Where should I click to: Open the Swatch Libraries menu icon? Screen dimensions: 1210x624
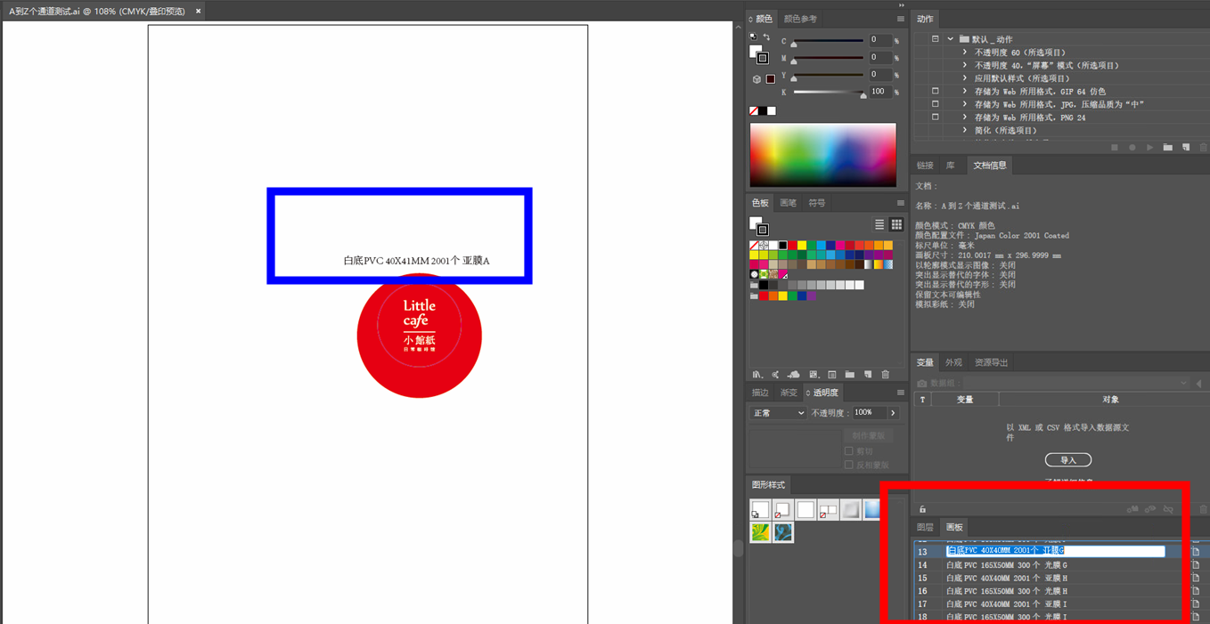coord(758,375)
